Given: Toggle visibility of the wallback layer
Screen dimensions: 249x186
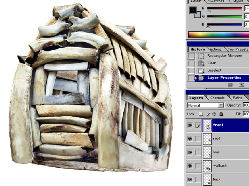Looking at the screenshot, I should pyautogui.click(x=190, y=166).
